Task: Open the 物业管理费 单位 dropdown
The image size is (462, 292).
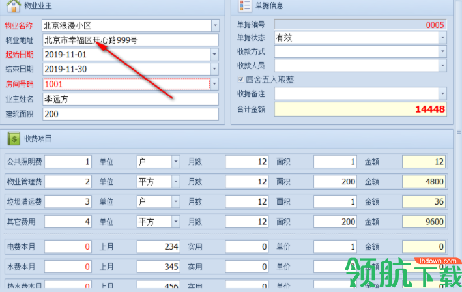Action: (176, 181)
